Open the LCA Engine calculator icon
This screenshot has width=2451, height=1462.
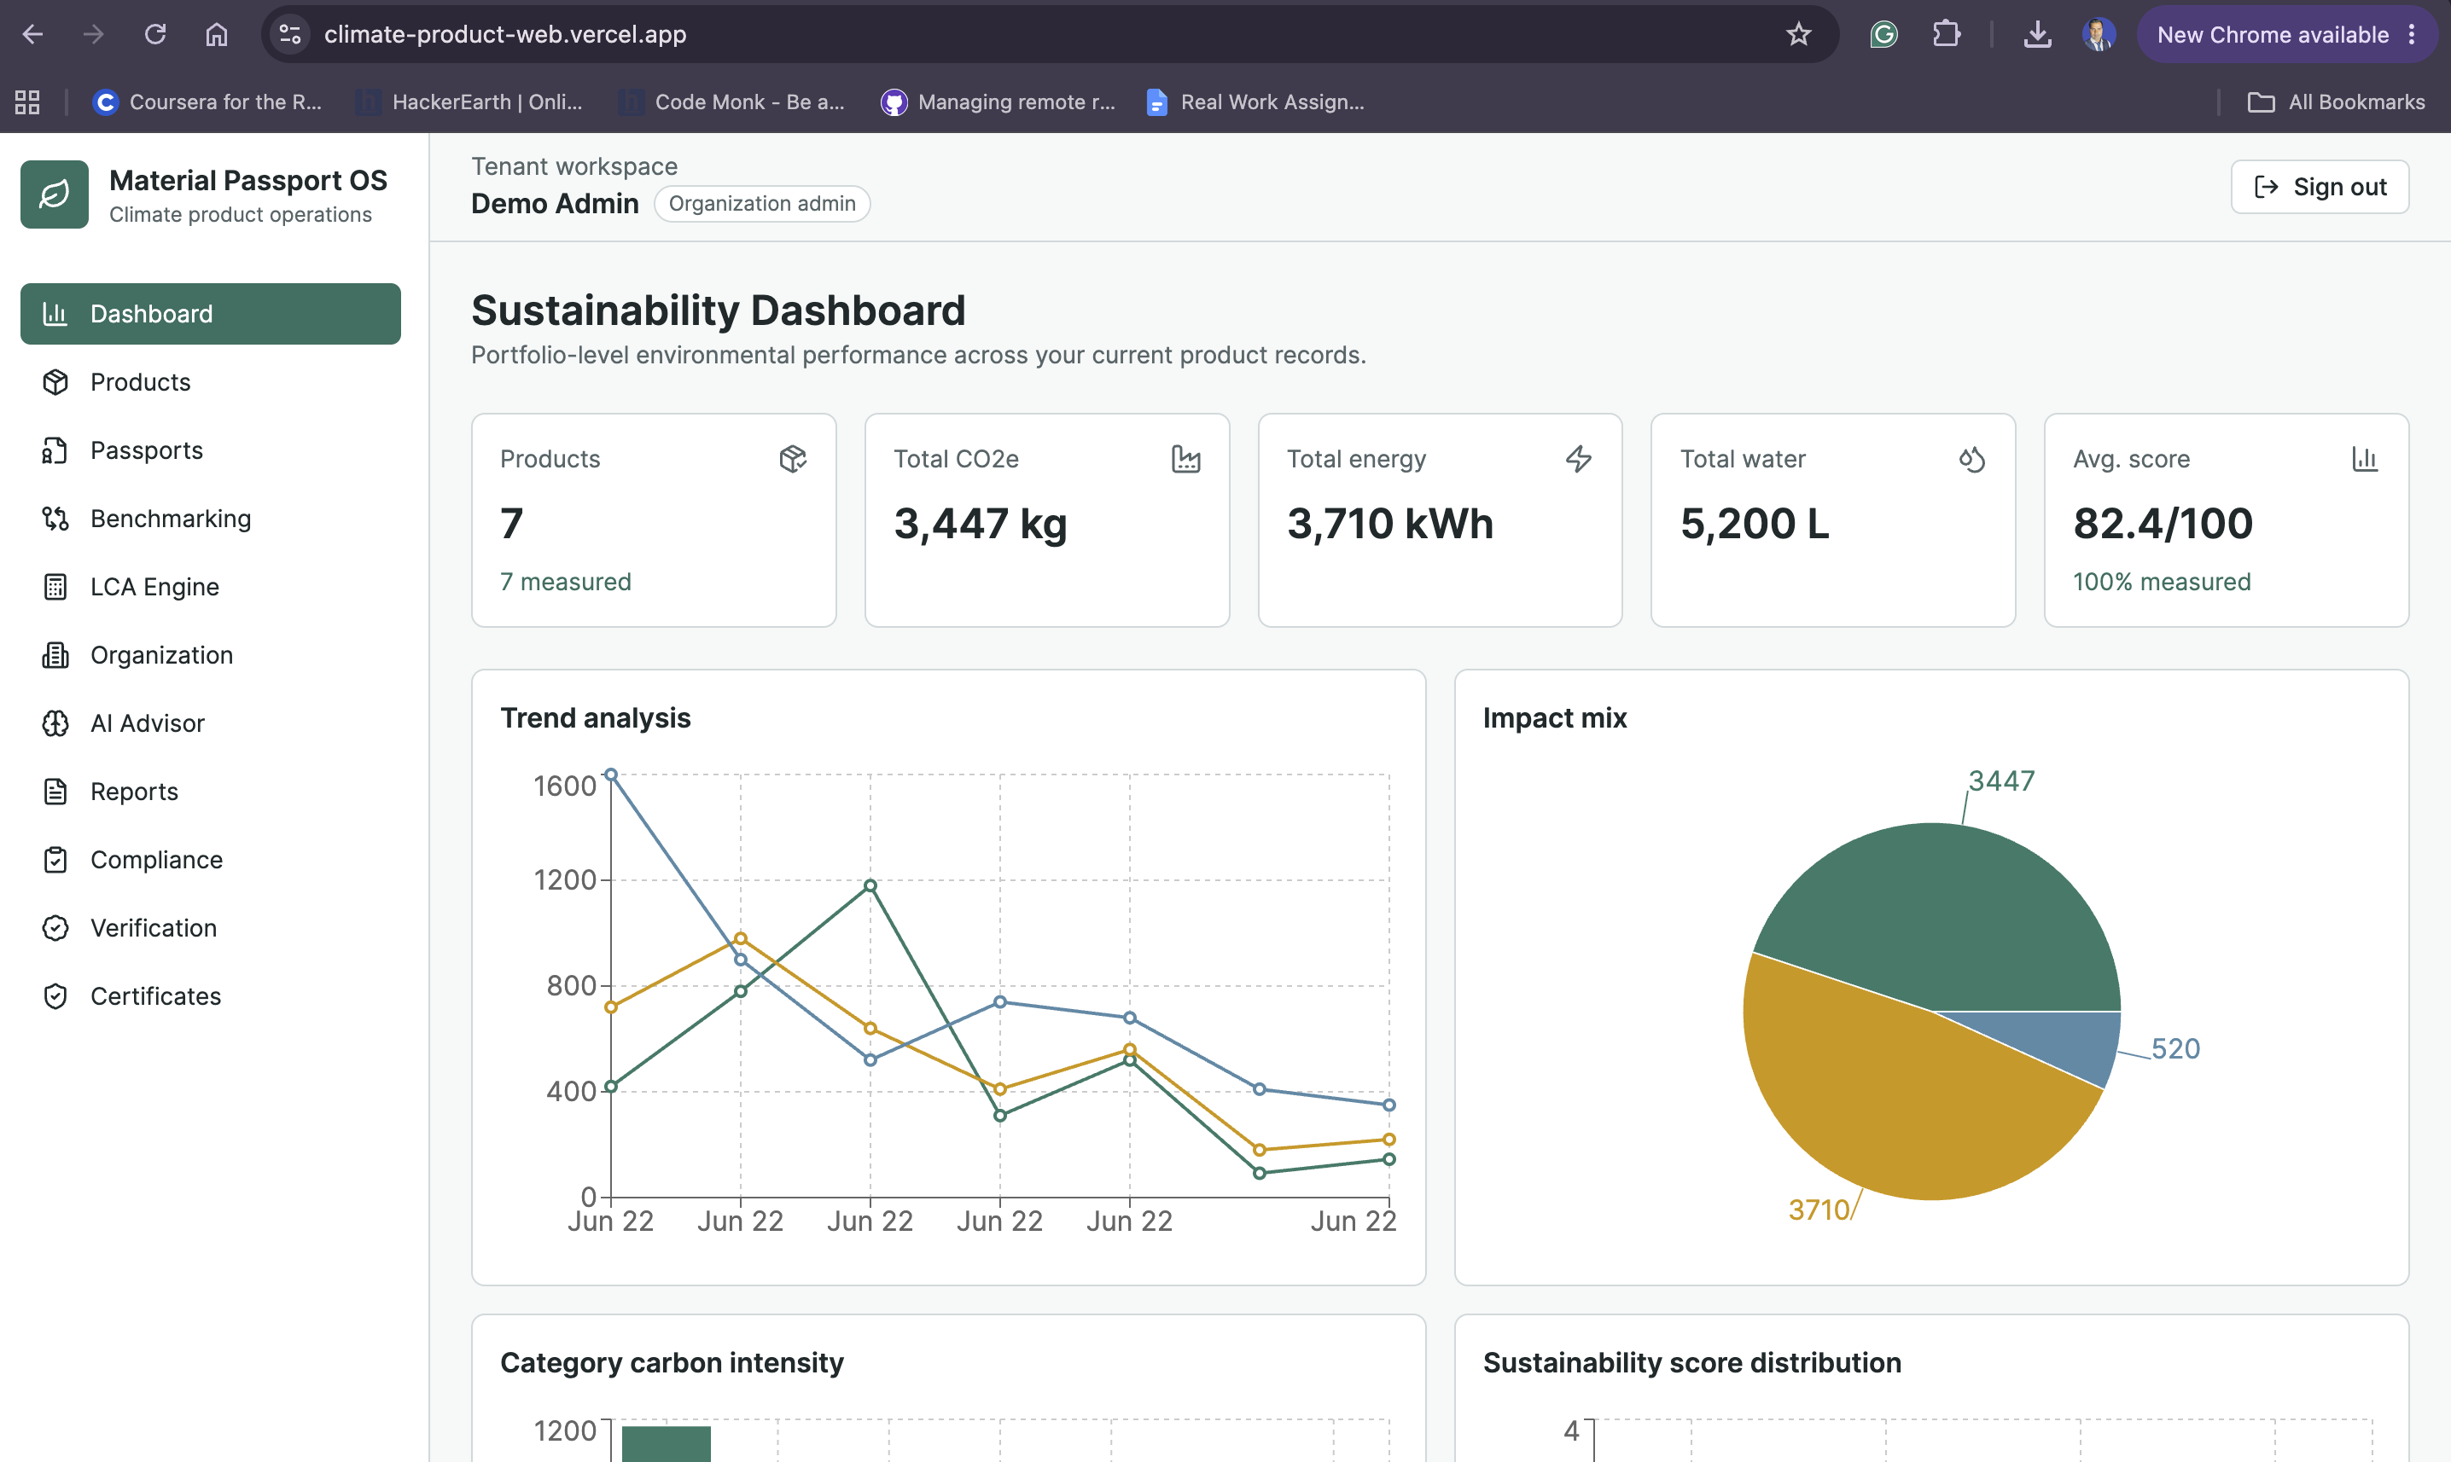click(x=55, y=587)
